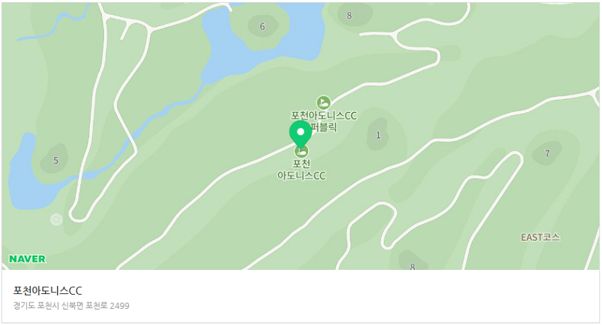Click the 포천아도니스CC title below the map

(47, 291)
